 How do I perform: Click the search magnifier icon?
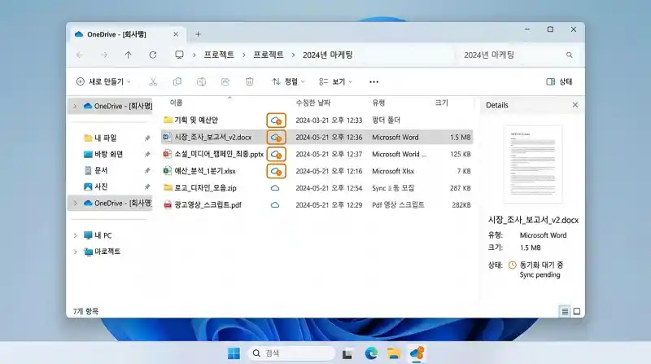point(569,55)
